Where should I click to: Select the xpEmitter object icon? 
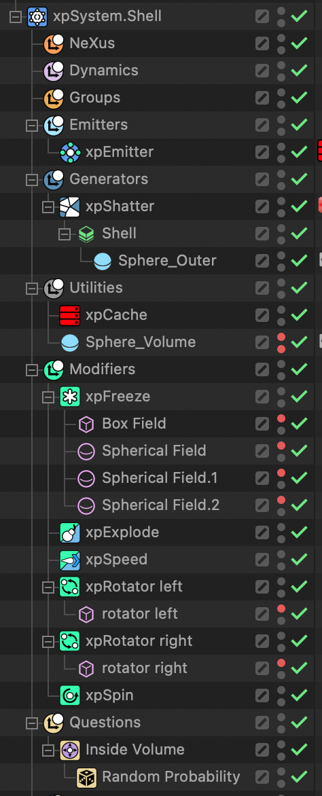pyautogui.click(x=69, y=151)
